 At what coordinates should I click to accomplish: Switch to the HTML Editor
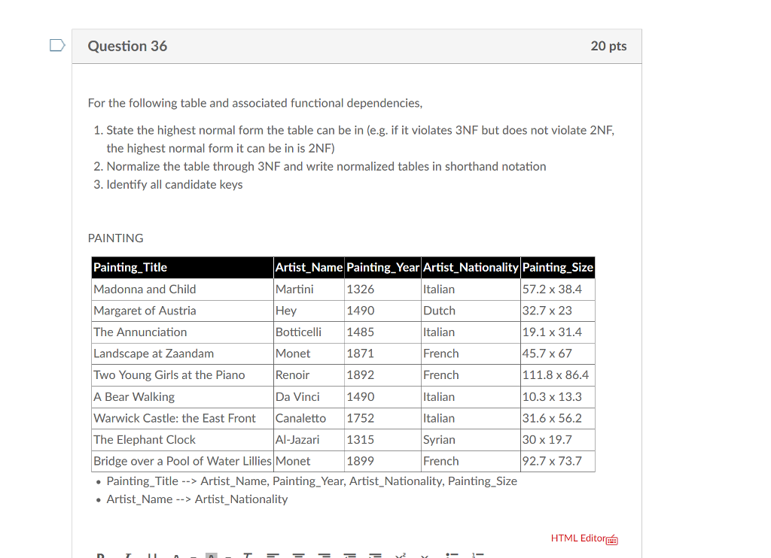click(x=577, y=538)
